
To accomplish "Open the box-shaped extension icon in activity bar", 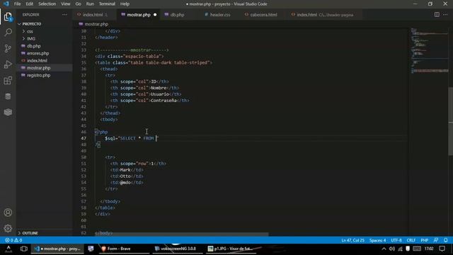I will (8, 112).
